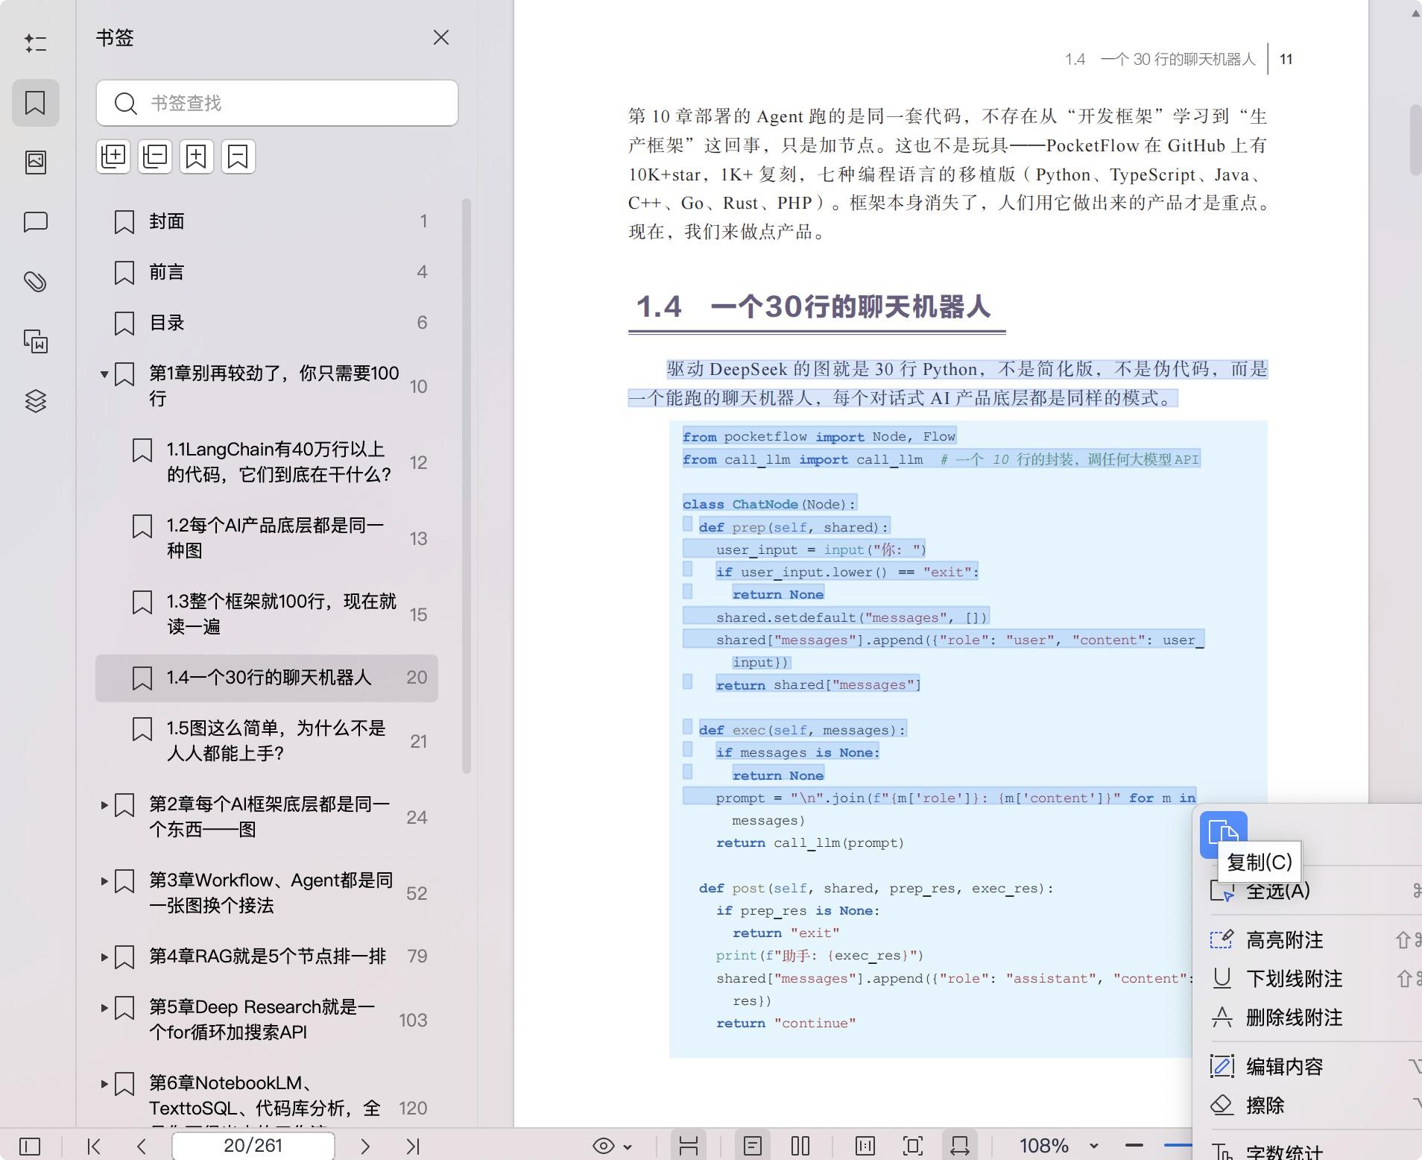Choose 删除线附注 from context menu
This screenshot has width=1422, height=1160.
tap(1295, 1018)
